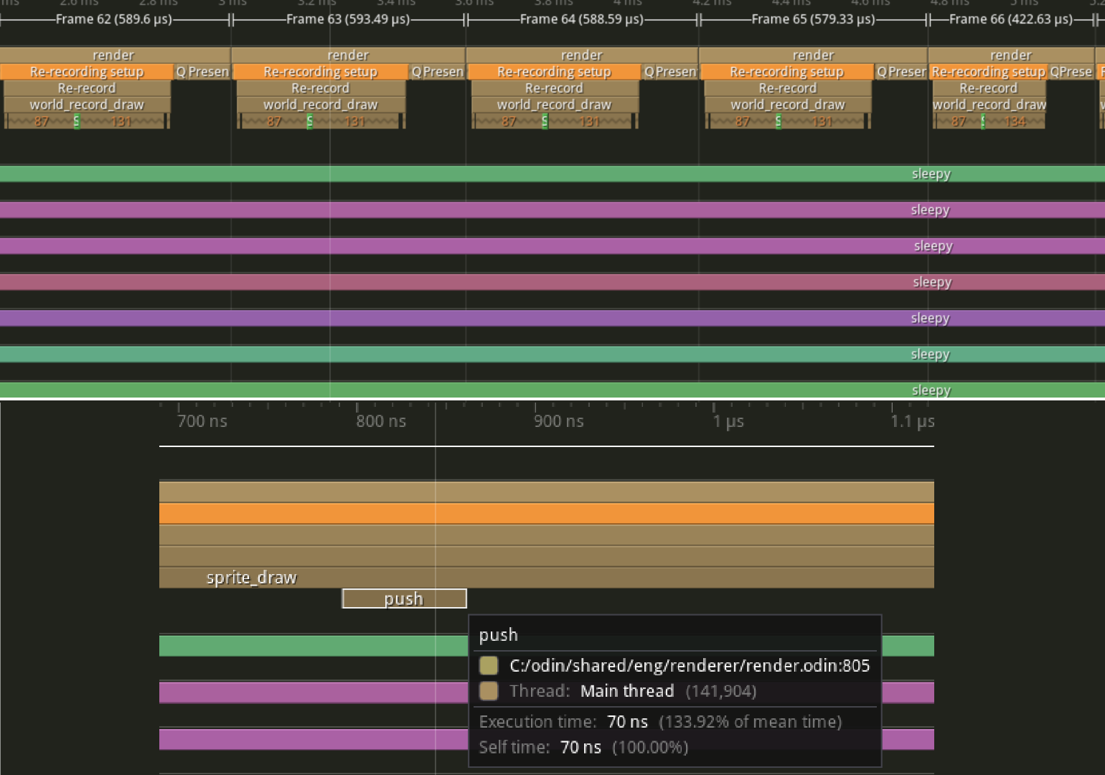Select world_record_draw zone in Frame 65
The width and height of the screenshot is (1105, 775).
[787, 105]
